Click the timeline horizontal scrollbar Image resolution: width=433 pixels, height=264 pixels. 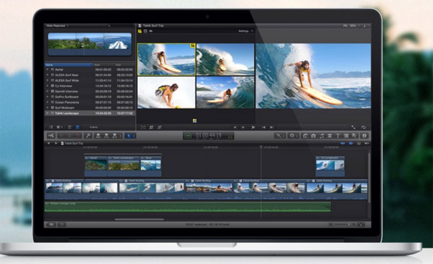(x=139, y=219)
